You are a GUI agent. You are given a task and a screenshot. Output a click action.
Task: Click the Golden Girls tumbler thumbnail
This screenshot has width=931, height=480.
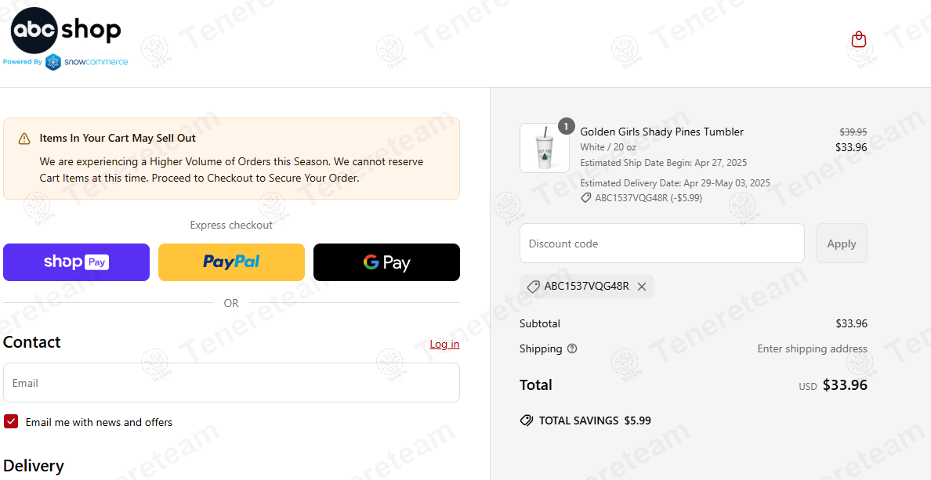click(544, 148)
